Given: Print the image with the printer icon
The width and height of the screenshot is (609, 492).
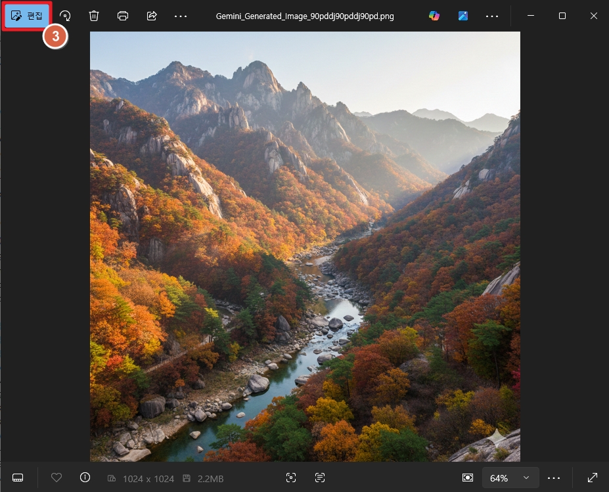Looking at the screenshot, I should click(x=123, y=16).
